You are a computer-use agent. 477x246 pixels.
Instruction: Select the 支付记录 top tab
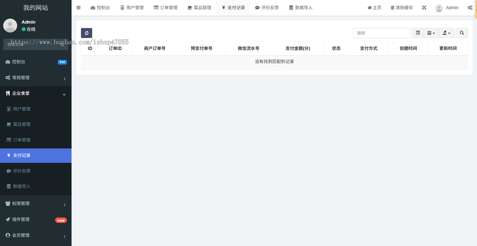233,8
